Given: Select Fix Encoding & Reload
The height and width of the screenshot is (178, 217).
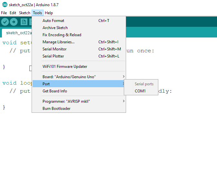Looking at the screenshot, I should pos(79,35).
